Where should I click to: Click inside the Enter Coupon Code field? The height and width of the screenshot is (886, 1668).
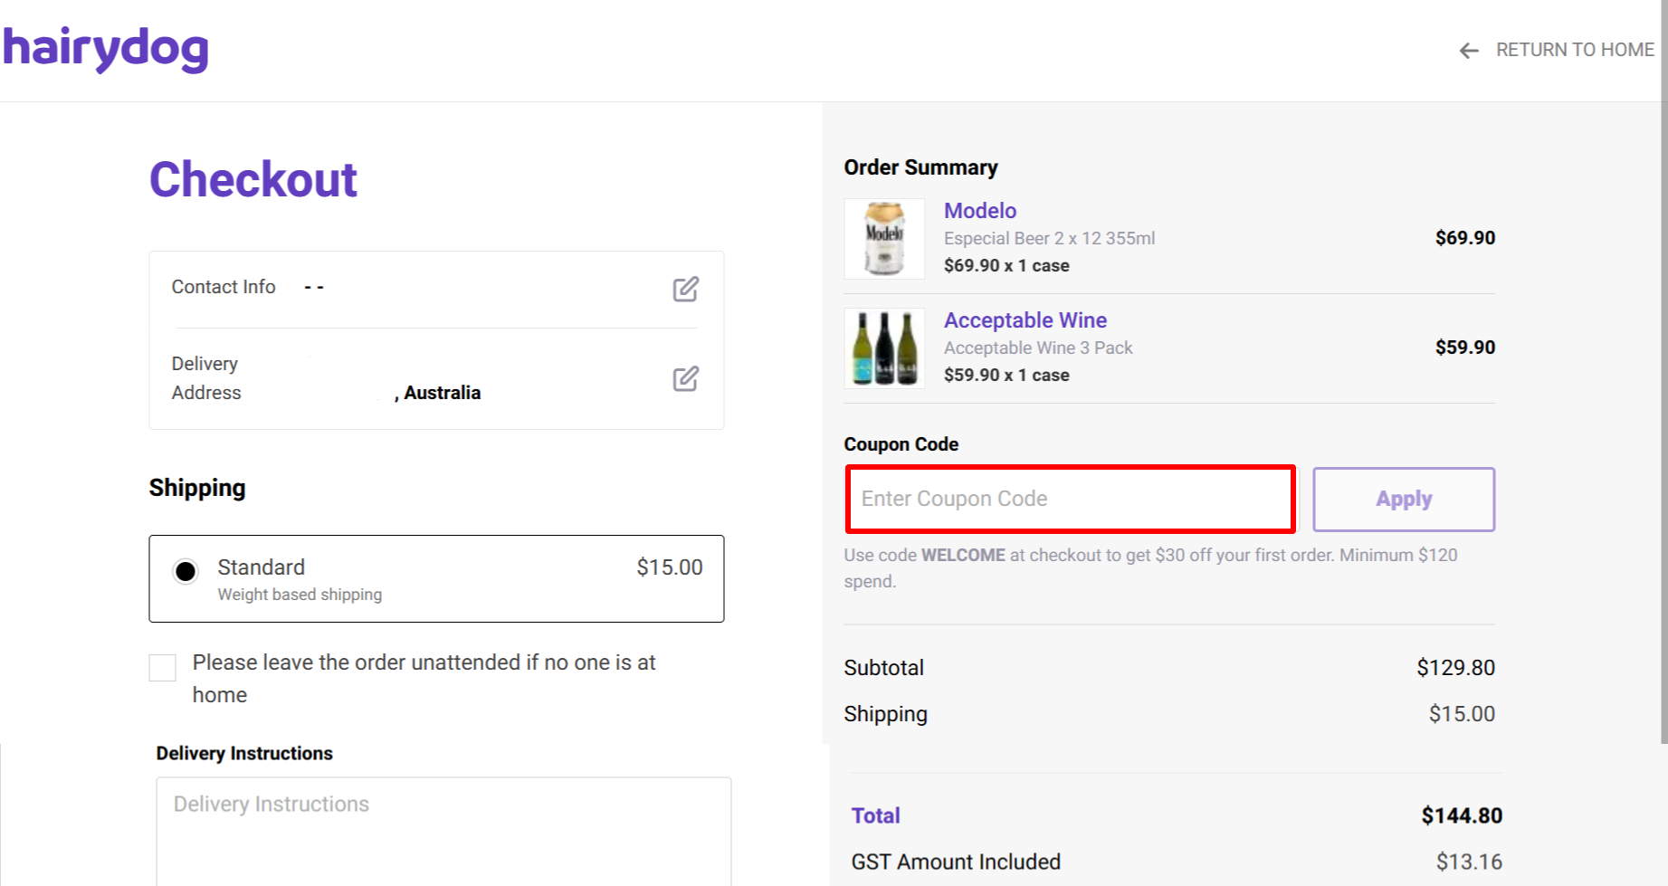tap(1069, 499)
